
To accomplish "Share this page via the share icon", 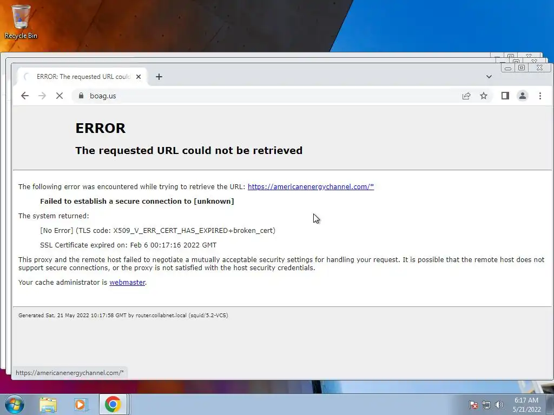I will (x=466, y=96).
